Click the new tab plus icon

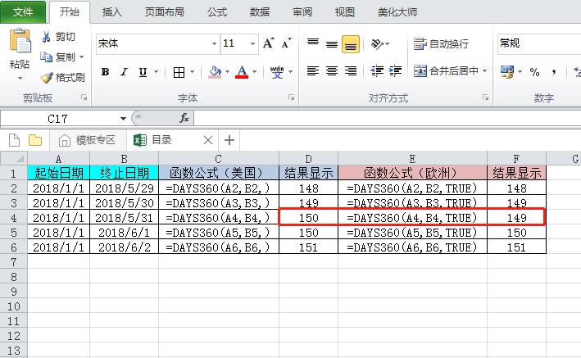[229, 140]
